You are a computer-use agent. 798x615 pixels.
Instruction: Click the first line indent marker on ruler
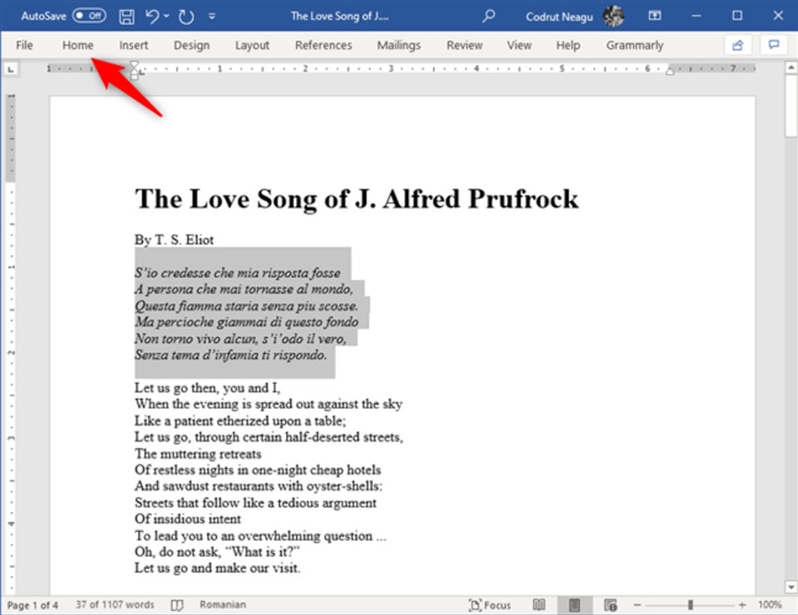click(134, 65)
